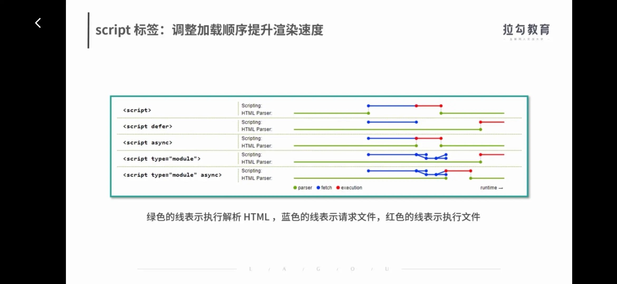The image size is (617, 284).
Task: Click the red execution line in module async row
Action: pyautogui.click(x=458, y=171)
